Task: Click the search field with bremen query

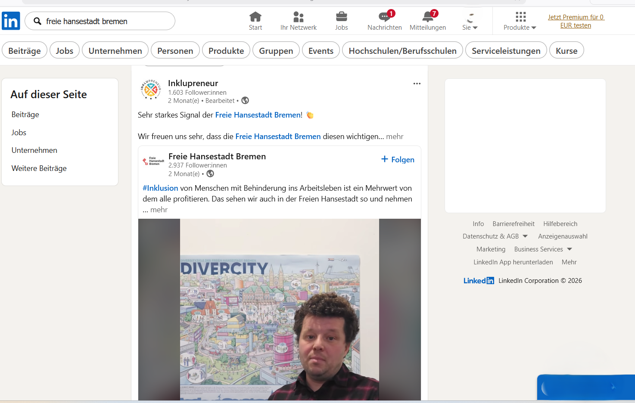Action: pos(103,21)
